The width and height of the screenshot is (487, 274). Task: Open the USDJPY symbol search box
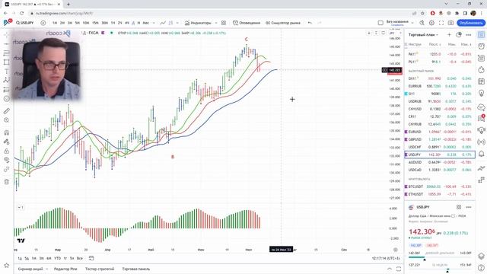pyautogui.click(x=25, y=23)
